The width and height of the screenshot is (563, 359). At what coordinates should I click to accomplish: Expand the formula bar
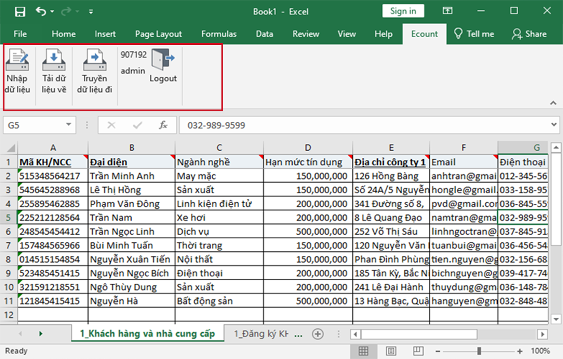point(554,125)
